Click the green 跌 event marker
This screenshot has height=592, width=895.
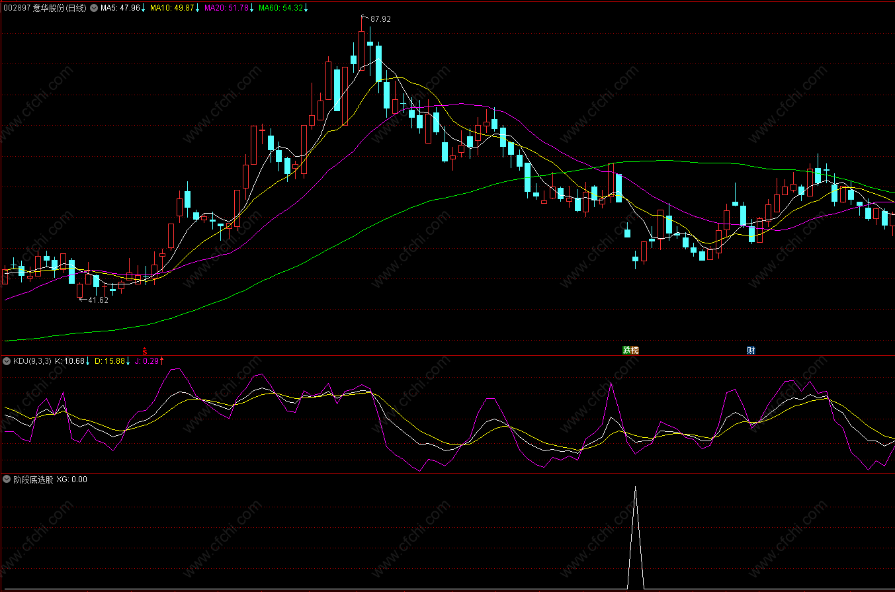click(x=626, y=350)
